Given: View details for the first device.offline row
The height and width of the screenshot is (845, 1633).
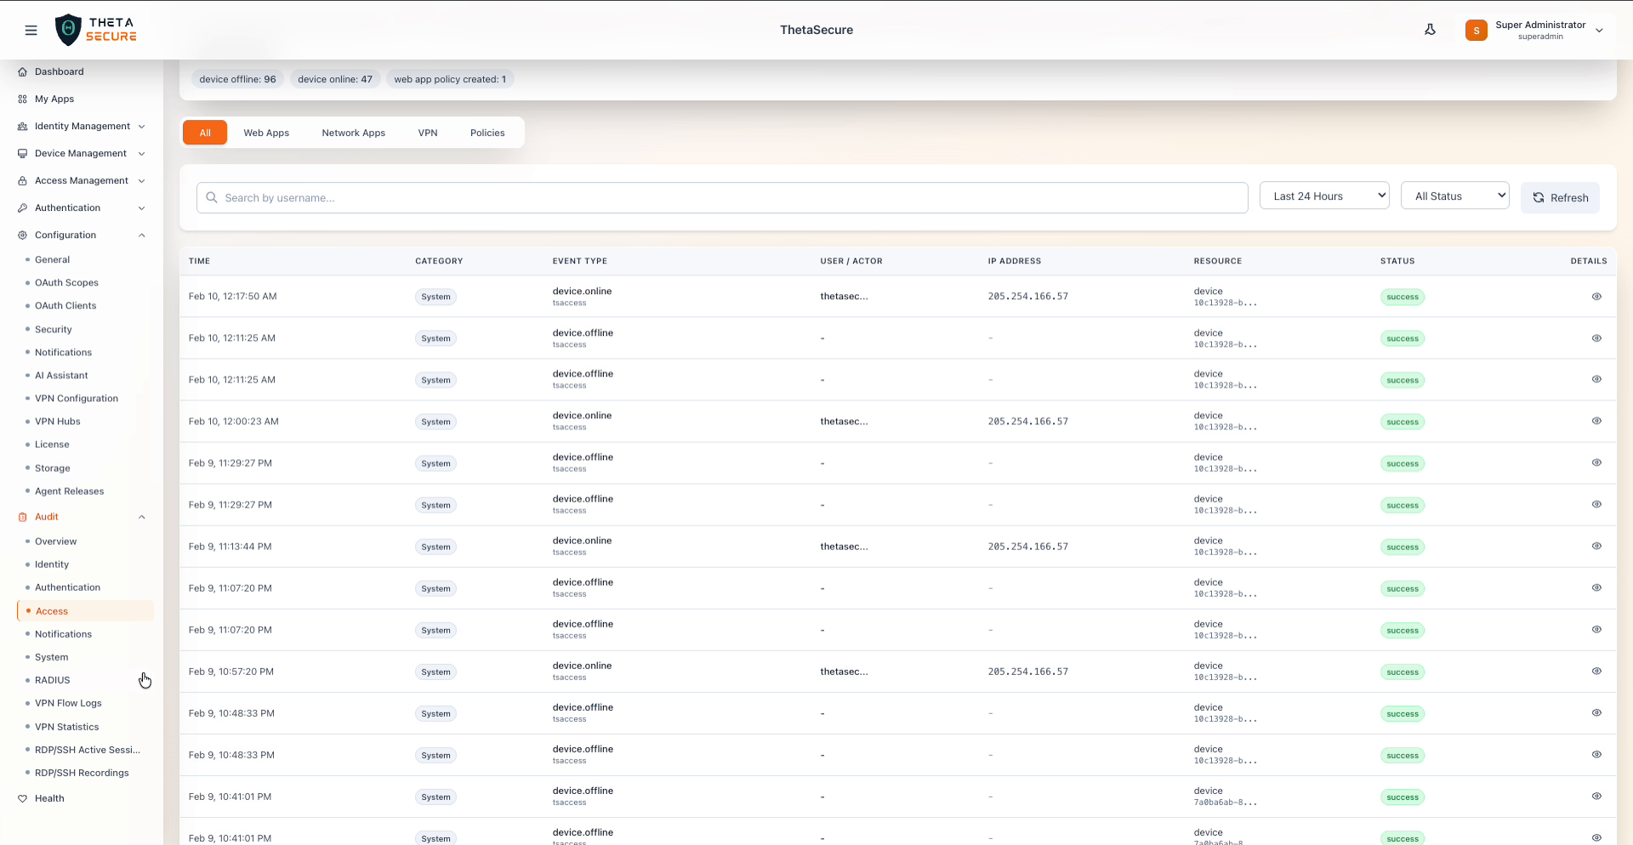Looking at the screenshot, I should 1596,338.
